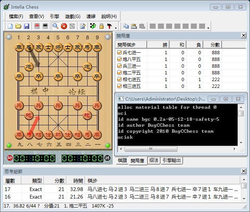Click the console scroll-down arrow

pos(241,142)
